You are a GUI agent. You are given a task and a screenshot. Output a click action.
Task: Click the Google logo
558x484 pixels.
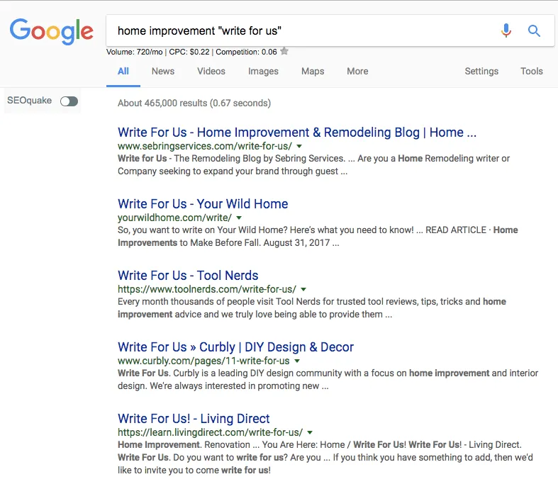point(51,31)
